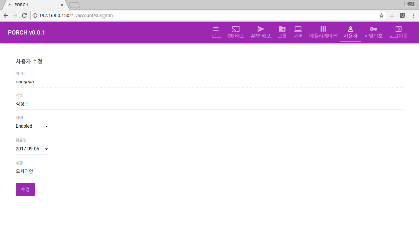The height and width of the screenshot is (232, 419).
Task: Click the site info icon in address bar
Action: (x=35, y=15)
